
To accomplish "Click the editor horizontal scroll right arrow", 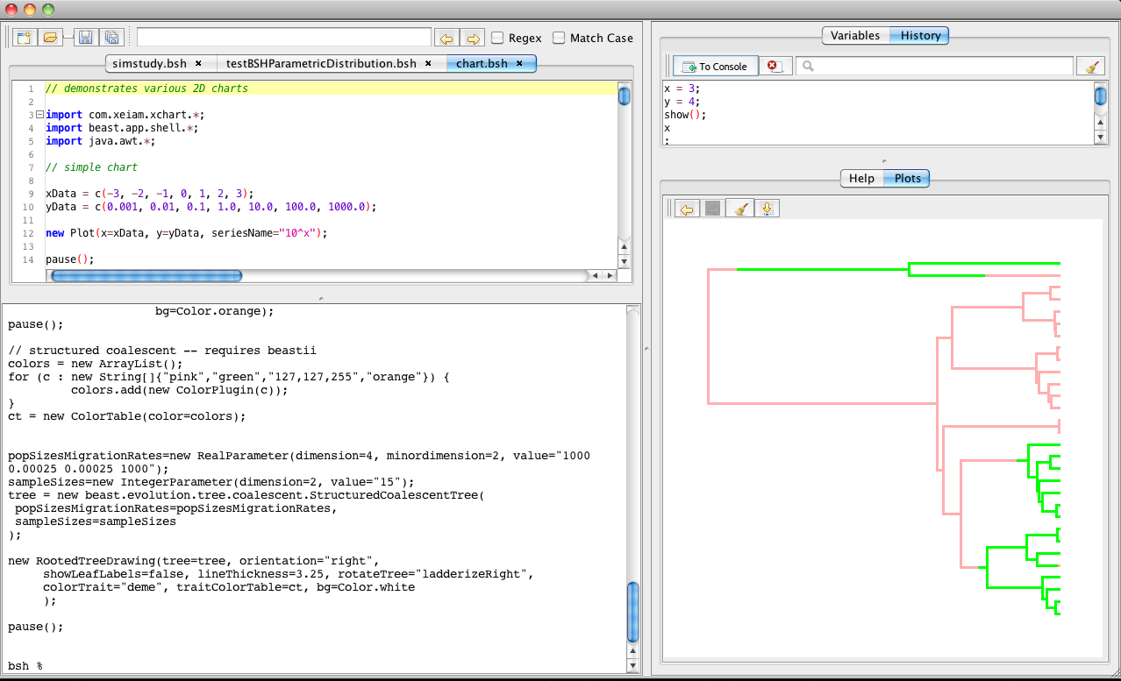I will click(x=610, y=275).
